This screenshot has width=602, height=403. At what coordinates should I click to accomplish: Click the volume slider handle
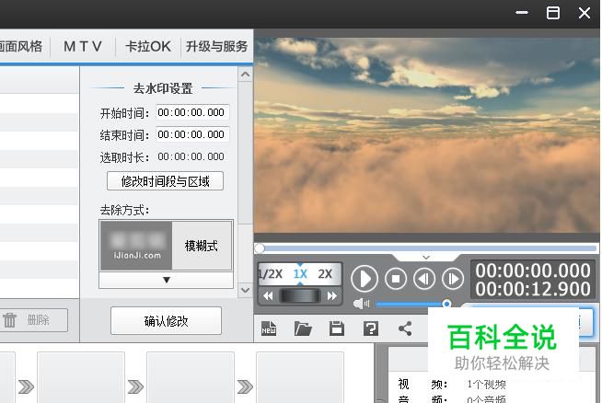pyautogui.click(x=446, y=304)
